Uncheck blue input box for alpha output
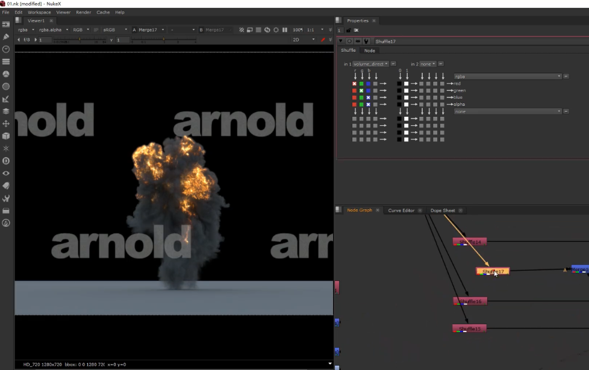589x370 pixels. (x=368, y=104)
